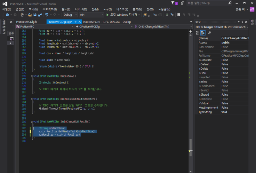Select the IsVirtual property row
The height and width of the screenshot is (173, 256).
click(223, 103)
